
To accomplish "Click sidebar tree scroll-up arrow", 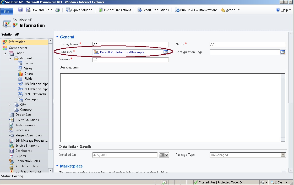I will pyautogui.click(x=50, y=41).
